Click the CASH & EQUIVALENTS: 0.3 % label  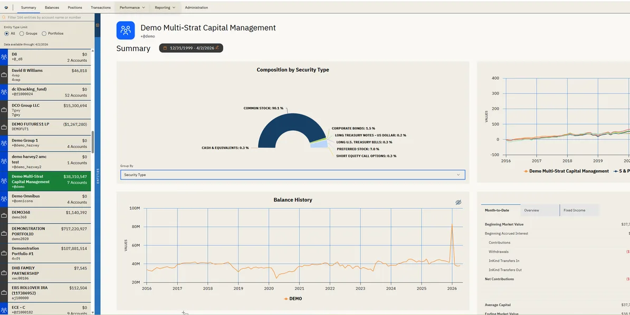point(225,148)
